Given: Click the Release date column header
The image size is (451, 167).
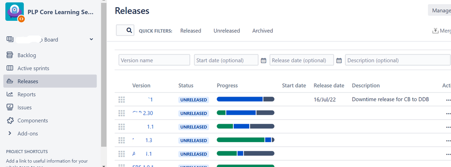Looking at the screenshot, I should 329,85.
